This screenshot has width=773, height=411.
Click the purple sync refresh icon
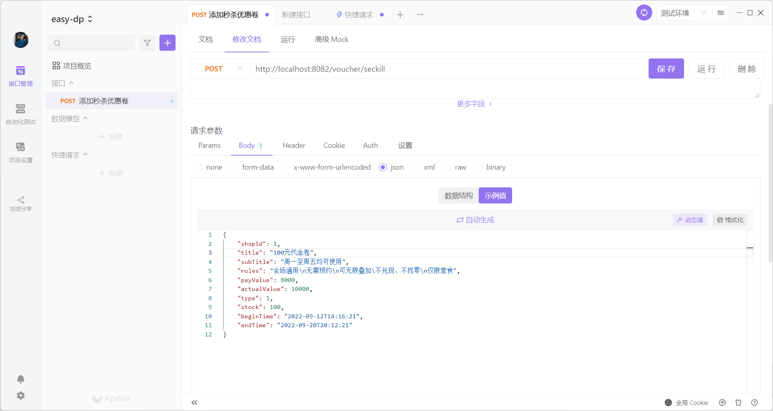pyautogui.click(x=644, y=13)
